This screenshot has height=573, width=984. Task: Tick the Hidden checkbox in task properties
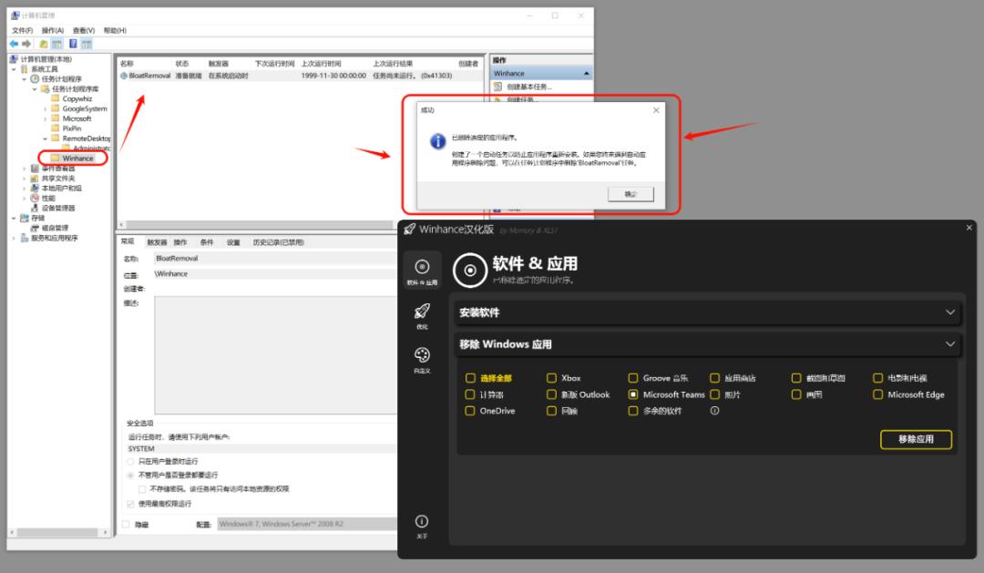click(126, 524)
